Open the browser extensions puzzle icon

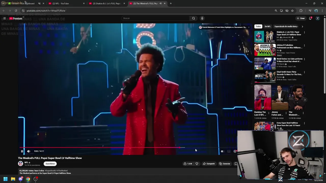(301, 11)
